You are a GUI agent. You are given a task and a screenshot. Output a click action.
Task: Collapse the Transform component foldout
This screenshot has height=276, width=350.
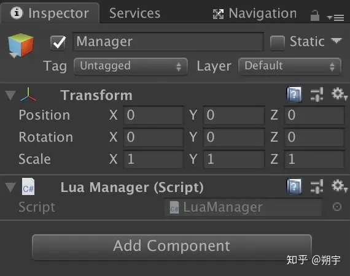(x=10, y=95)
